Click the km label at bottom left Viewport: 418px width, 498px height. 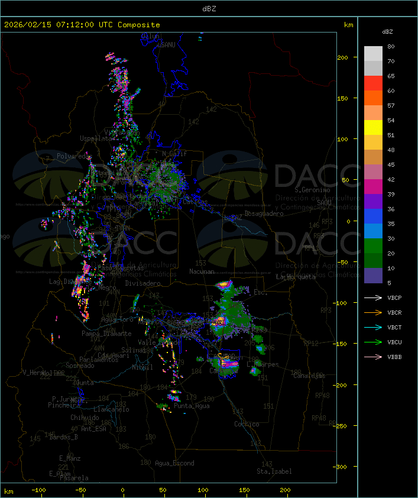tap(9, 492)
